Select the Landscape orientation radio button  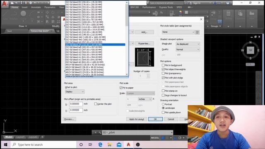click(x=163, y=108)
